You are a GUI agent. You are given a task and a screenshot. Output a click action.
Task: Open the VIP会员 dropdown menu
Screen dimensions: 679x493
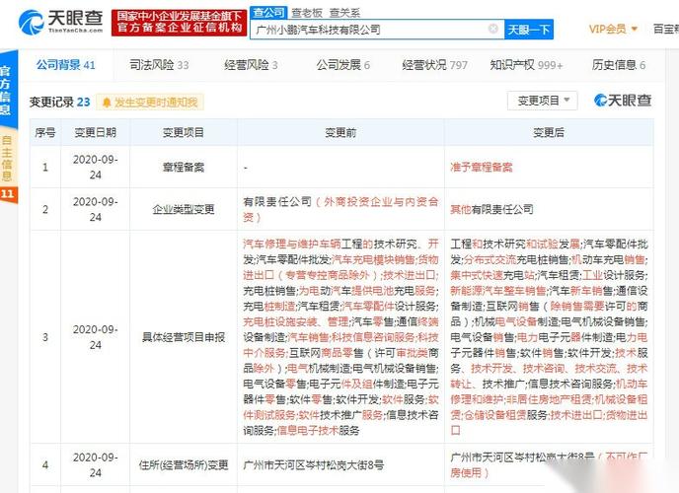pyautogui.click(x=613, y=29)
